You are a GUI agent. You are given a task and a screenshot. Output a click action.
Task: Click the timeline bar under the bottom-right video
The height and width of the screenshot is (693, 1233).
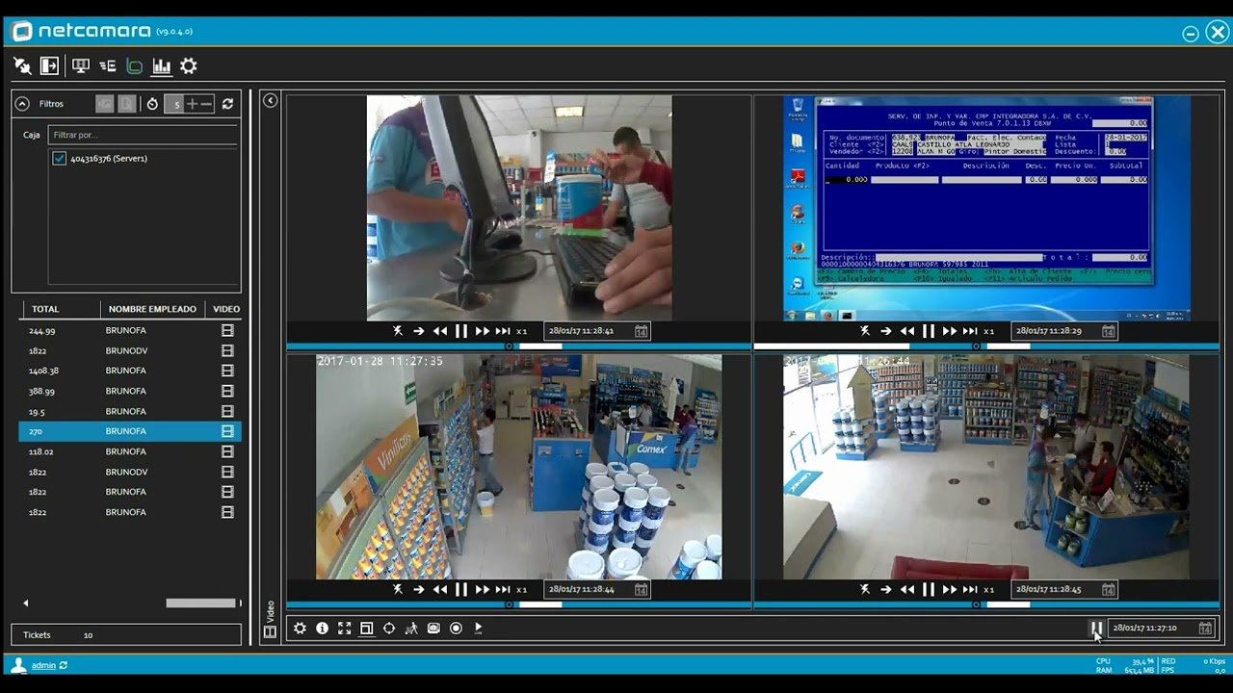coord(986,604)
